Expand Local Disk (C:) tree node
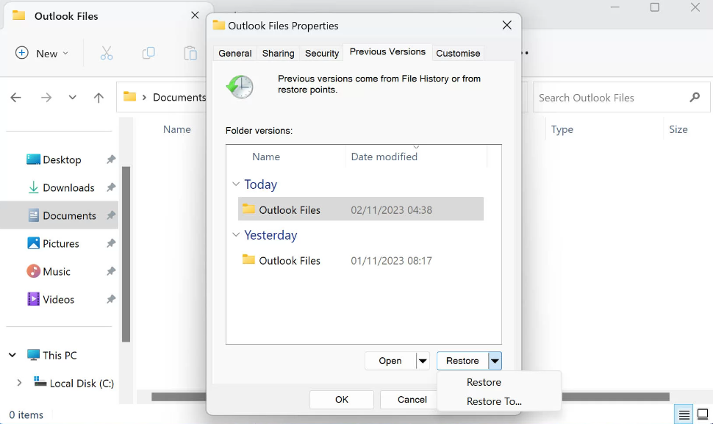 point(19,383)
